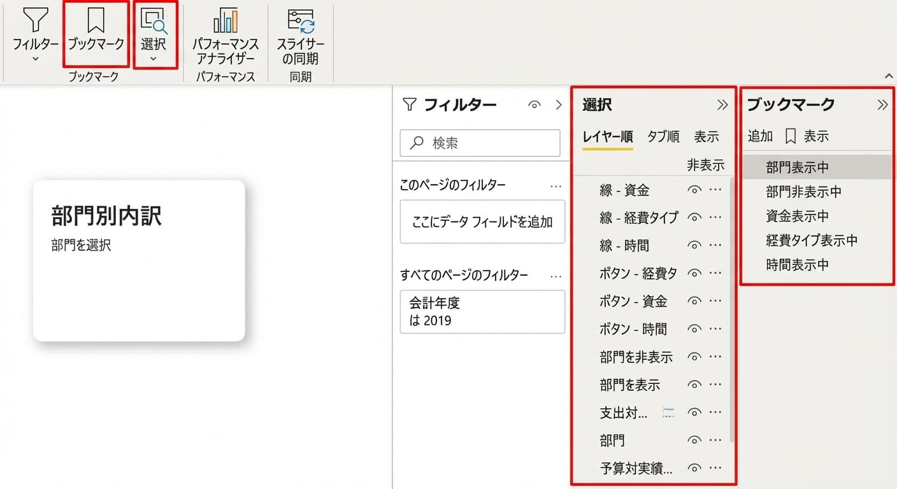
Task: Click the 部門別内訳 card on canvas
Action: pyautogui.click(x=139, y=260)
